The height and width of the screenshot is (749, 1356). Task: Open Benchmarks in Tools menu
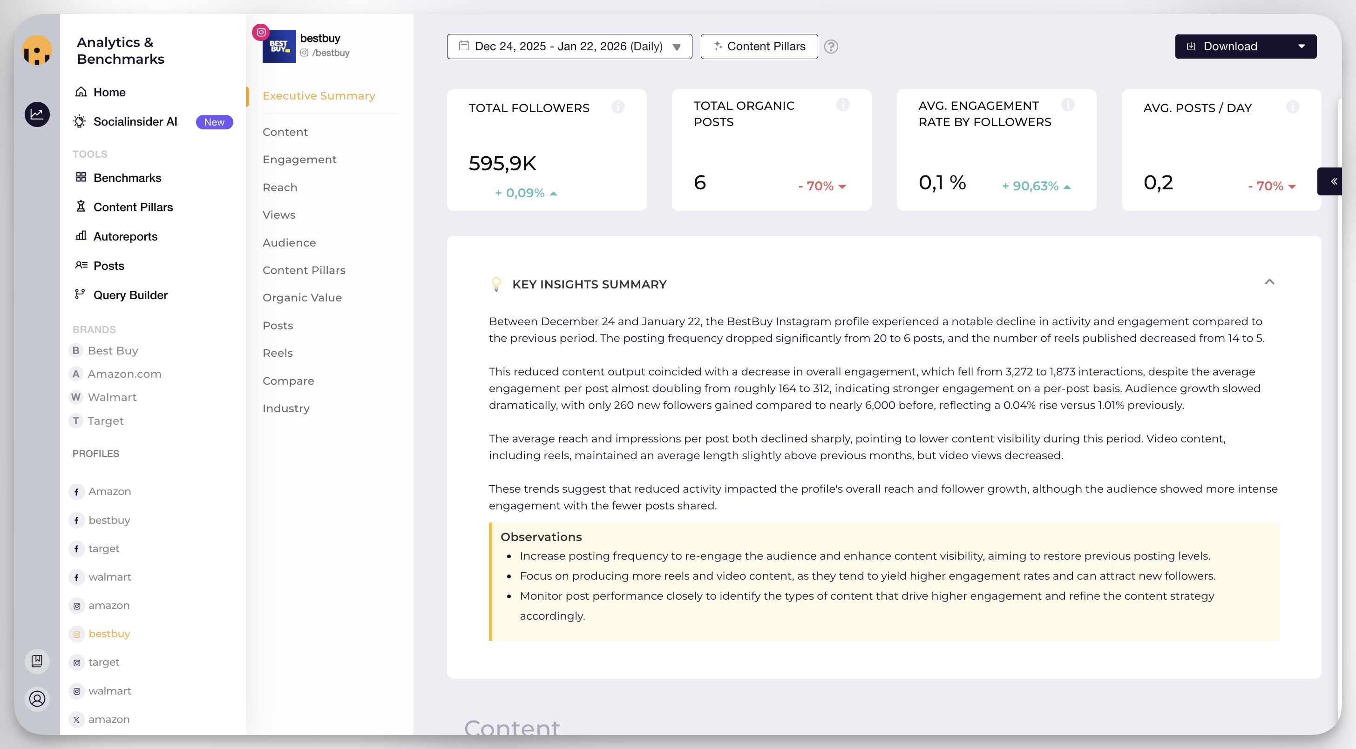point(127,178)
